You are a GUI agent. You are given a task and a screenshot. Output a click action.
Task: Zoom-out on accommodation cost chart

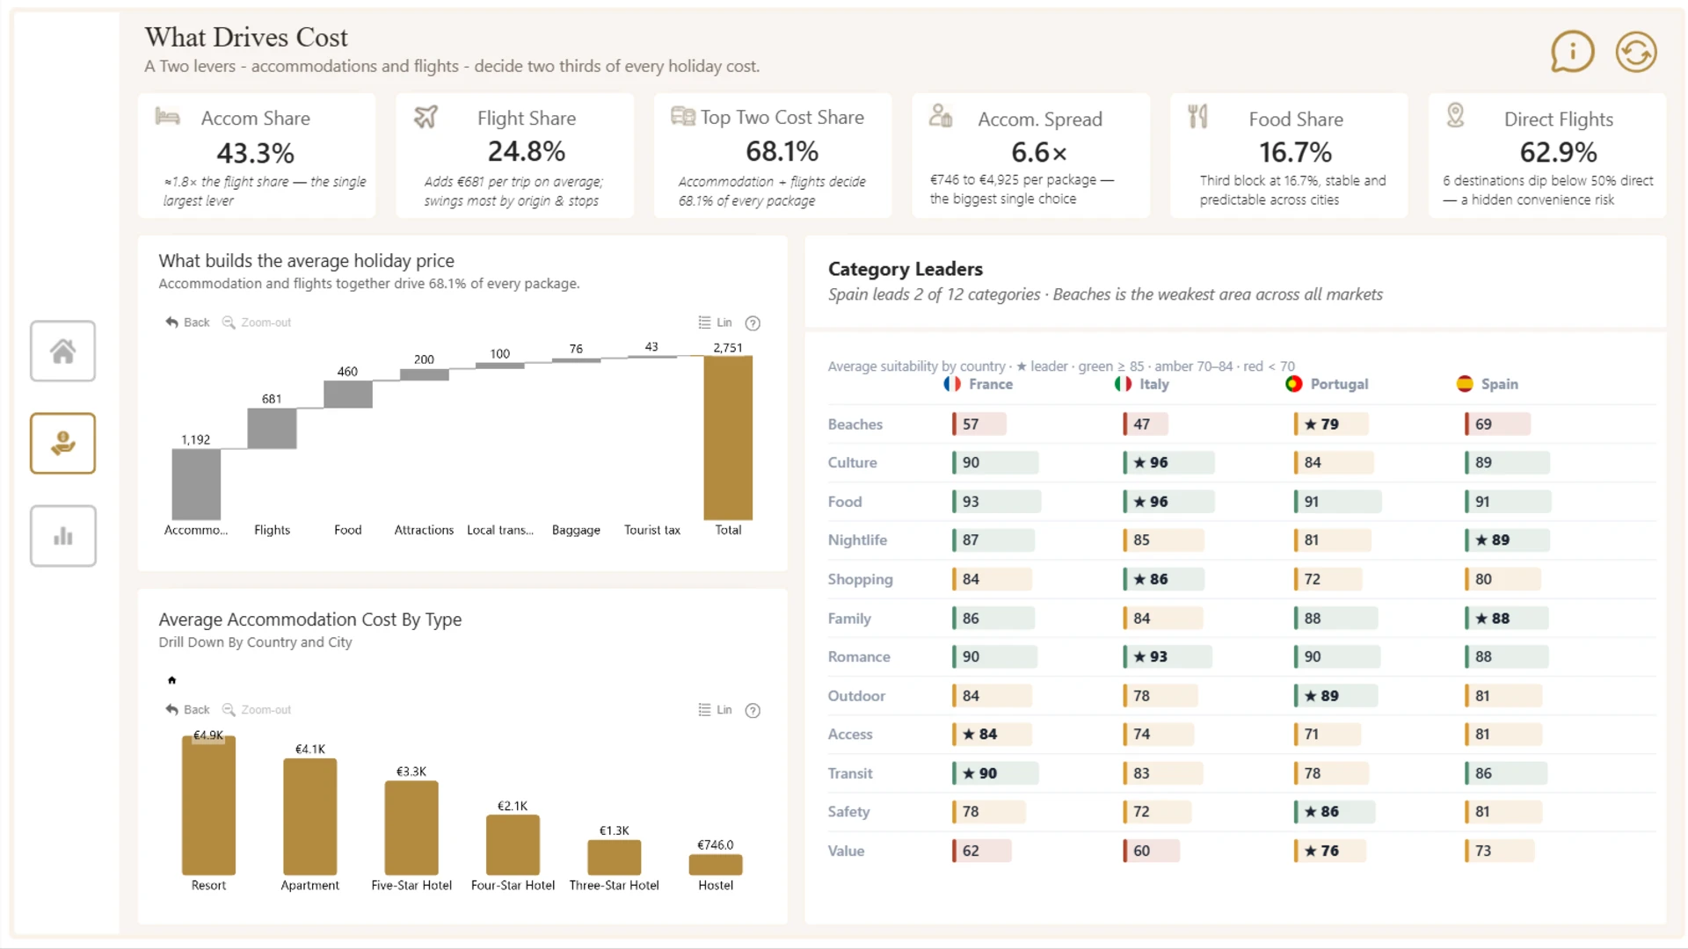(257, 710)
